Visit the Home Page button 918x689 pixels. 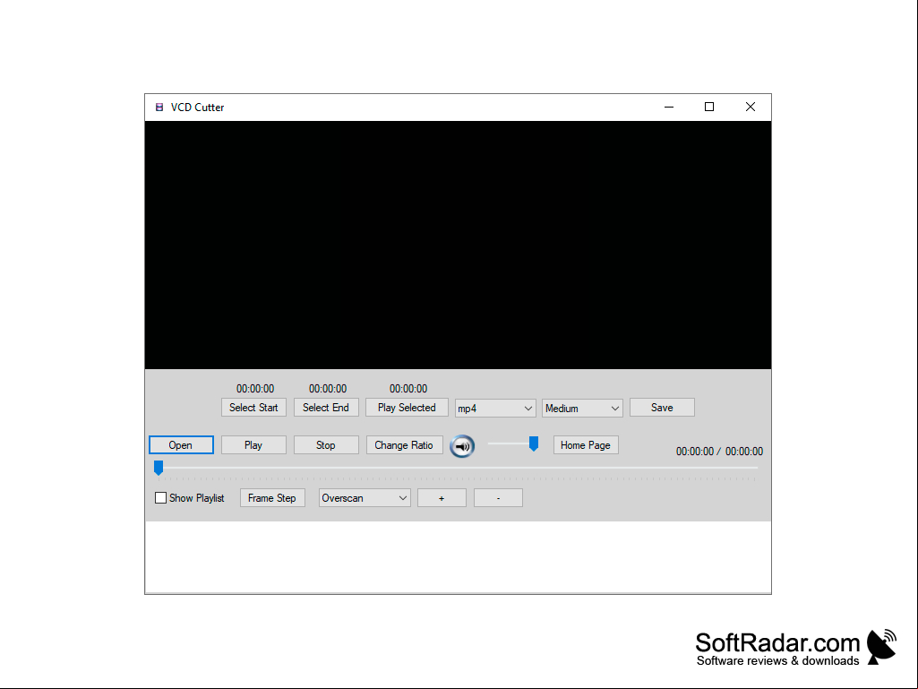click(x=586, y=445)
